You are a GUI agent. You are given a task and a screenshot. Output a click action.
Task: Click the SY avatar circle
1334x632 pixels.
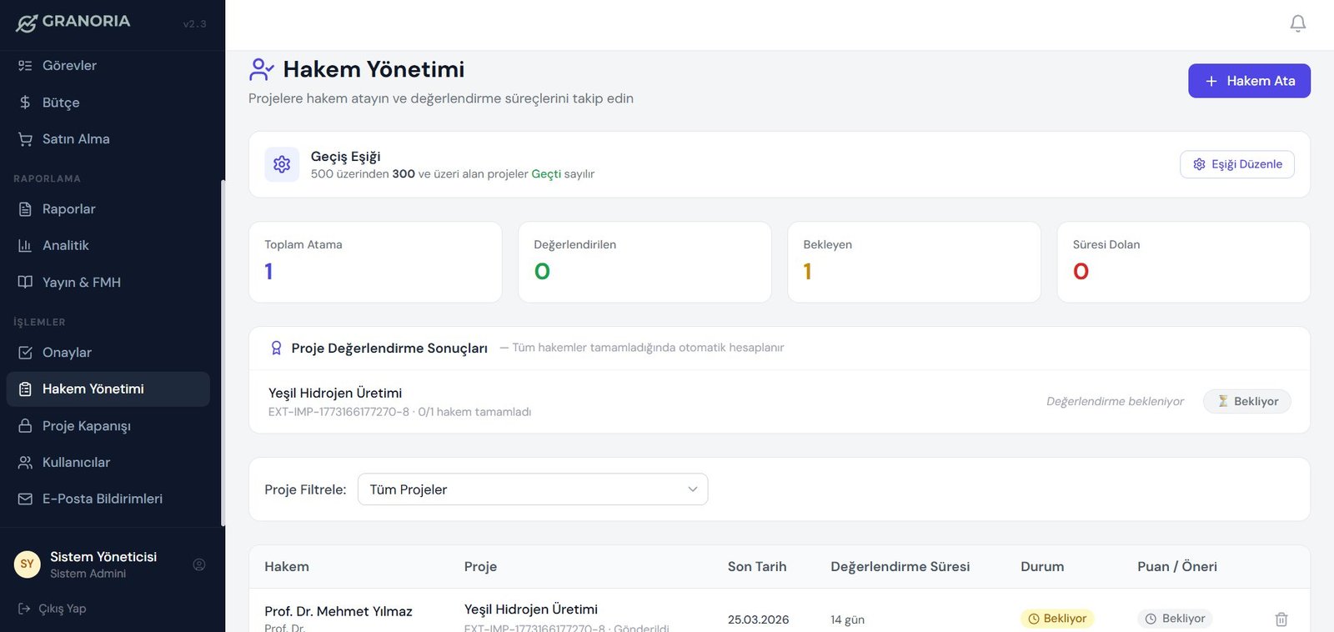(x=28, y=564)
